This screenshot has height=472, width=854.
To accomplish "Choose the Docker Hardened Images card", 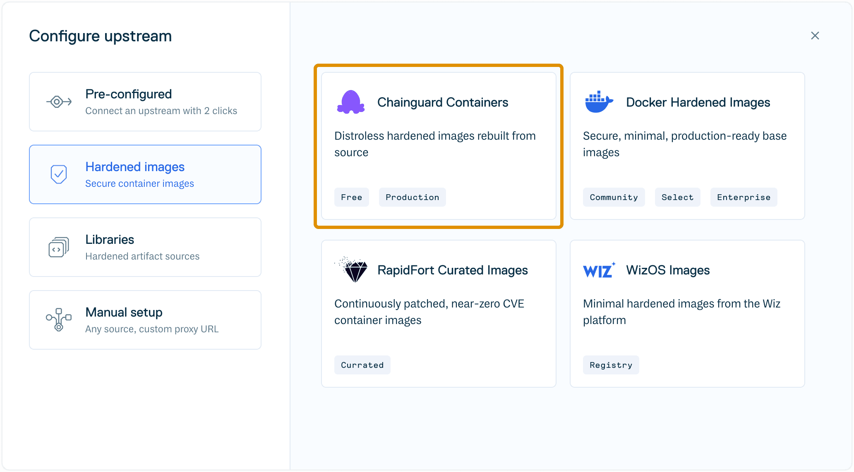I will 687,146.
